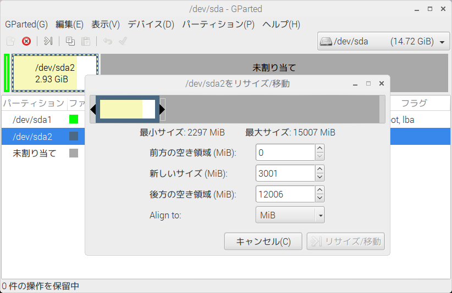Click the copy partition toolbar icon
The width and height of the screenshot is (452, 293).
click(70, 41)
